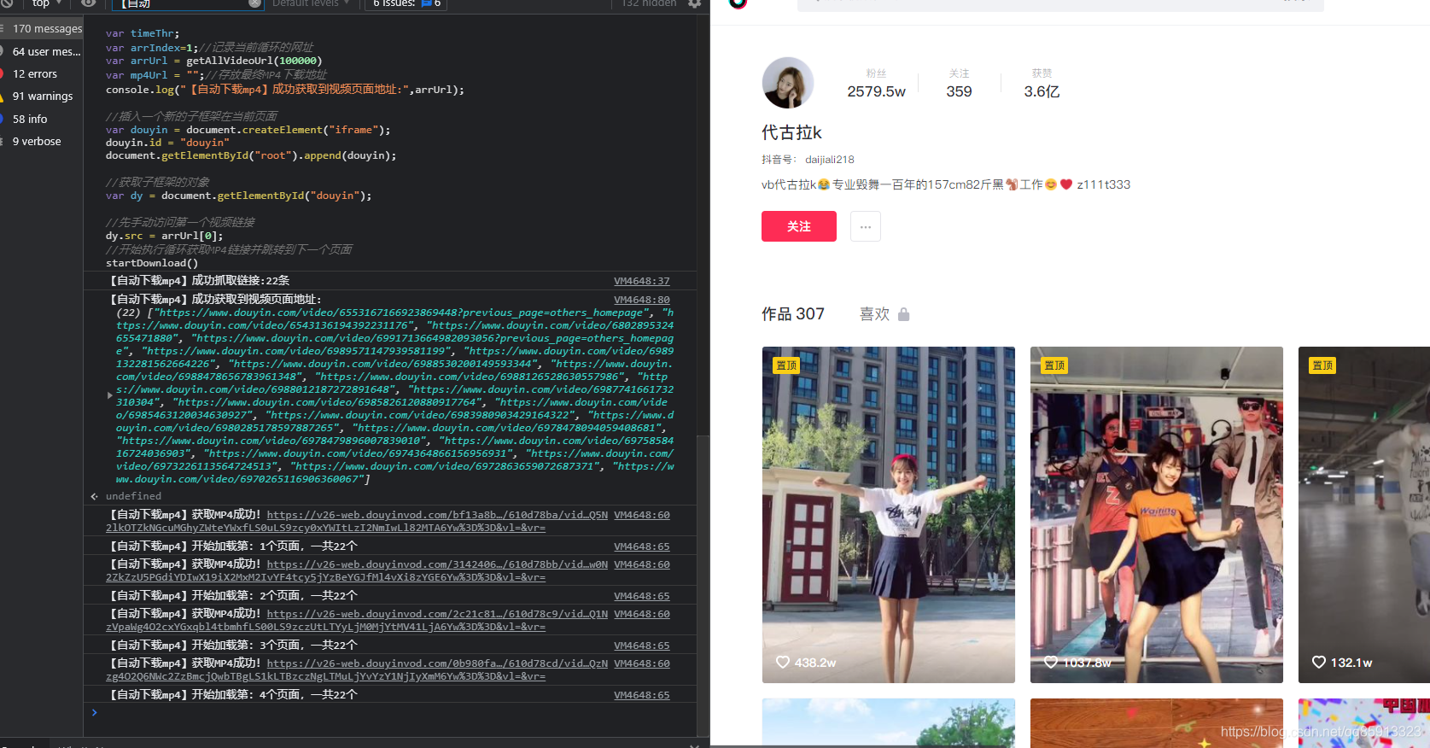Screen dimensions: 1430x748
Task: Open the 'Default levels' dropdown
Action: coord(311,3)
